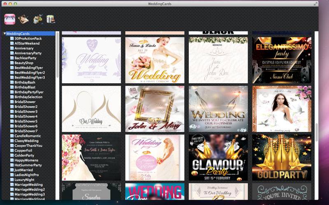Viewport: 329px width, 205px height.
Task: Select the Anniversary item in sidebar
Action: (24, 48)
